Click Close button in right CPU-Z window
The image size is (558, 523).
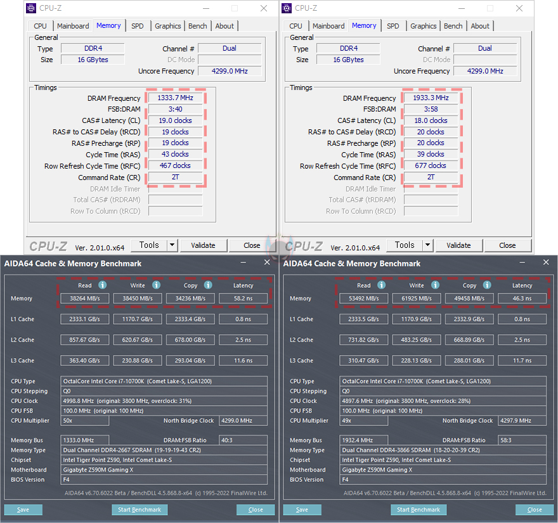click(507, 245)
